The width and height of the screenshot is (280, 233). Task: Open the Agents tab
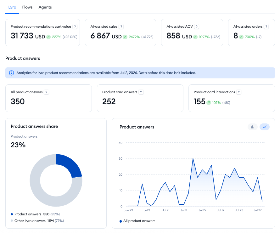click(45, 7)
